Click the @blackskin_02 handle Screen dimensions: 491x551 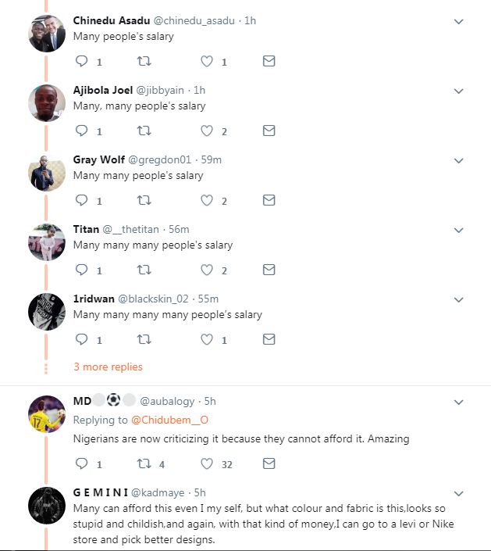pyautogui.click(x=157, y=299)
